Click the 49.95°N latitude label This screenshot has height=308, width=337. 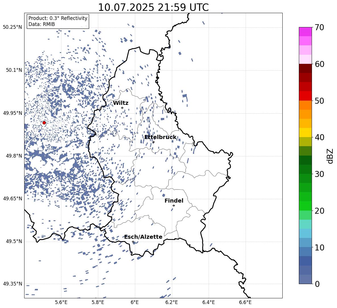pyautogui.click(x=13, y=113)
